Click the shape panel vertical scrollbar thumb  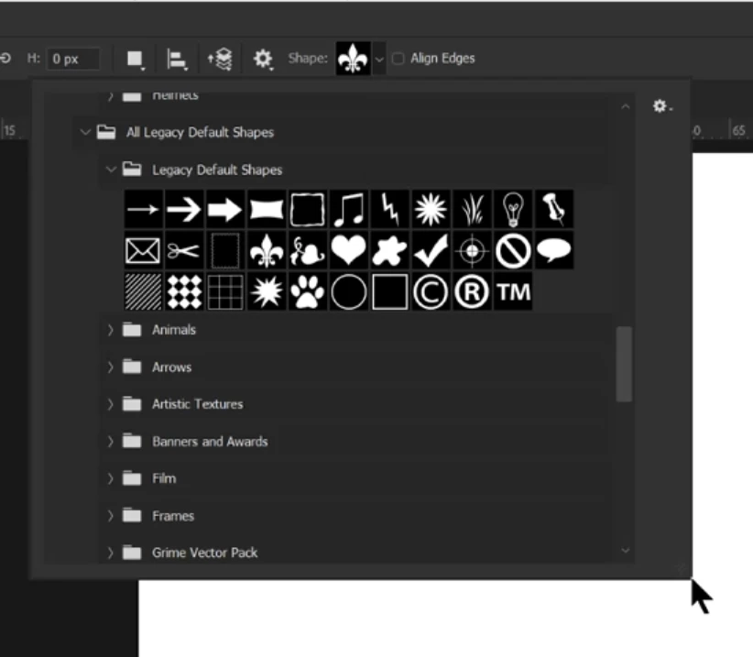(x=624, y=364)
